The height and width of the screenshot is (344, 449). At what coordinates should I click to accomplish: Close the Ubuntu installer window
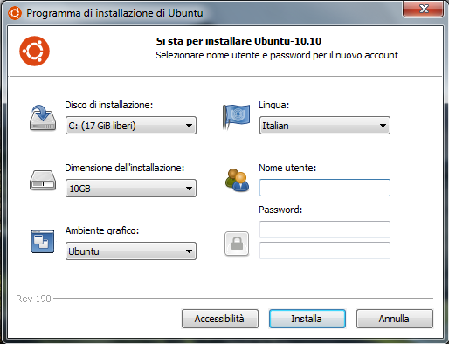coord(424,9)
